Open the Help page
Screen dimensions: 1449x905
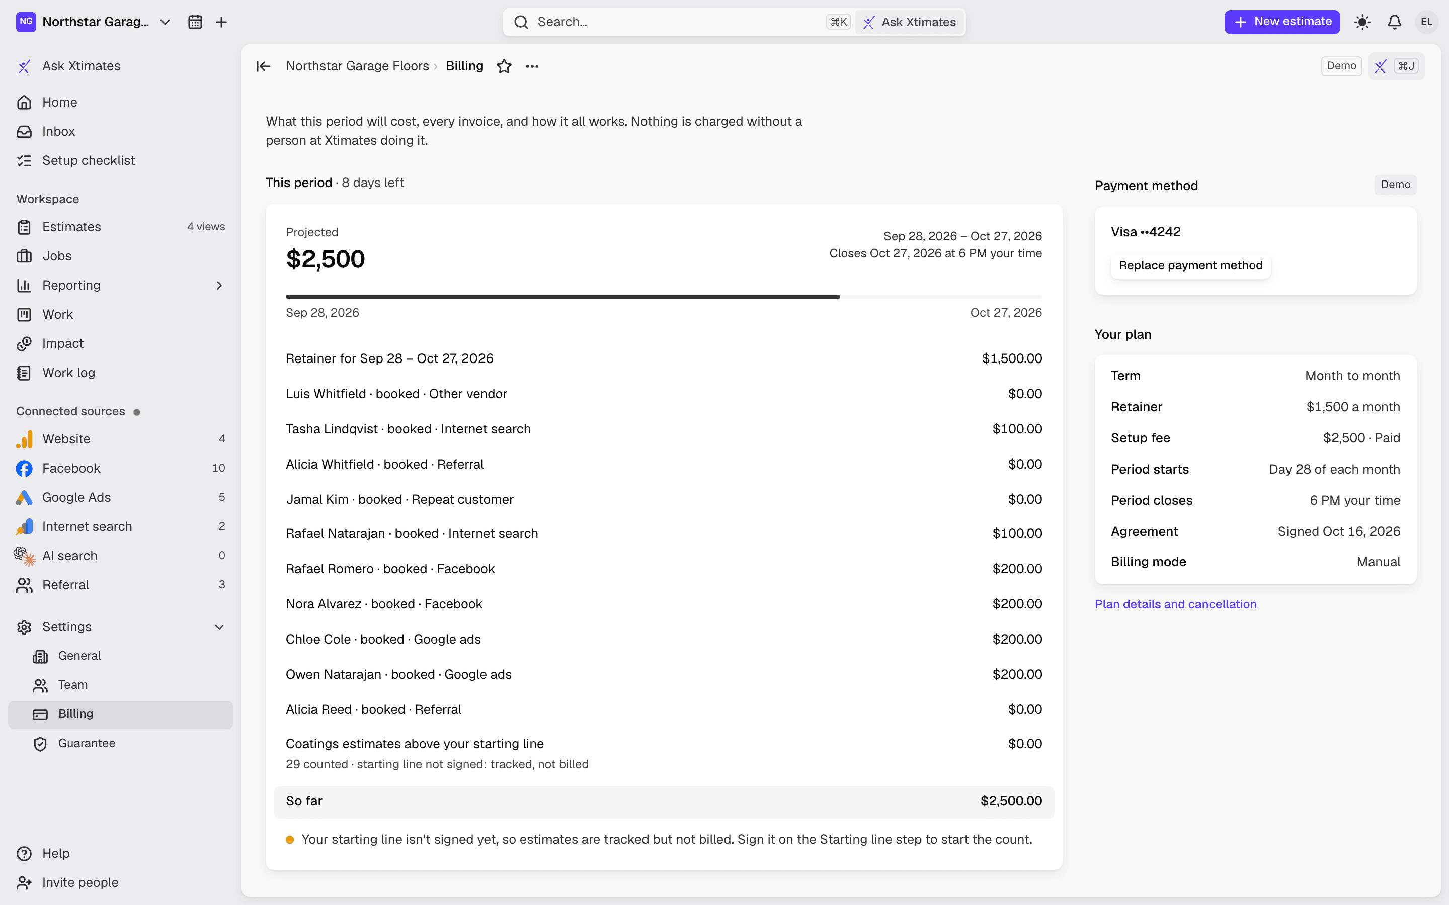(120, 854)
